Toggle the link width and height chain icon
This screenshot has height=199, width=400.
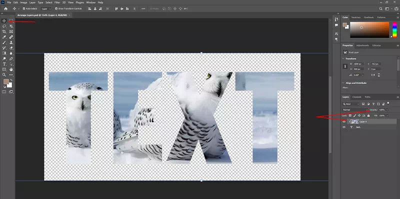[345, 66]
